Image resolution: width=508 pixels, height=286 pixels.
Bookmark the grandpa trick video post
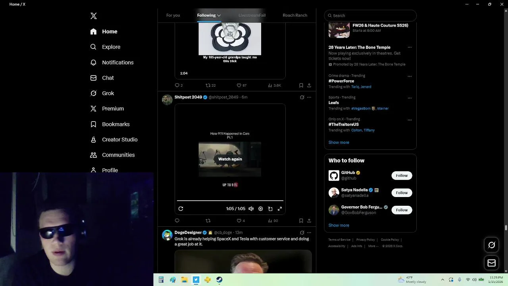(301, 85)
